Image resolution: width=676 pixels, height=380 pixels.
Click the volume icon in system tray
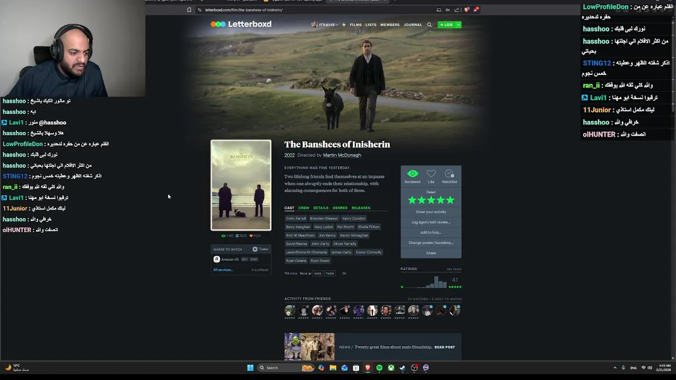point(650,368)
